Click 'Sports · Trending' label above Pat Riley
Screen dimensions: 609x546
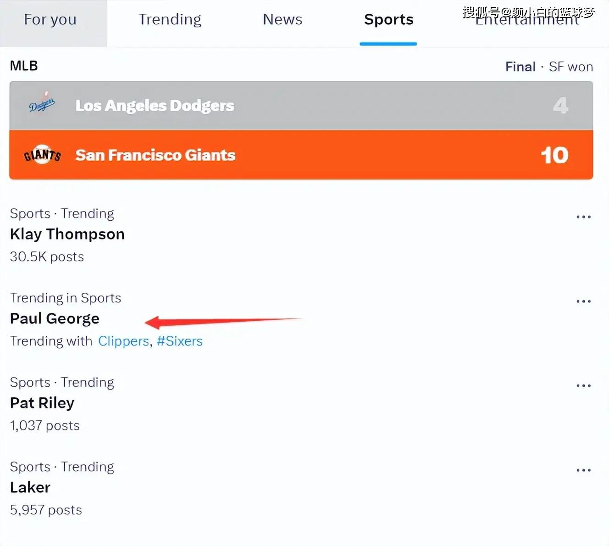click(62, 383)
